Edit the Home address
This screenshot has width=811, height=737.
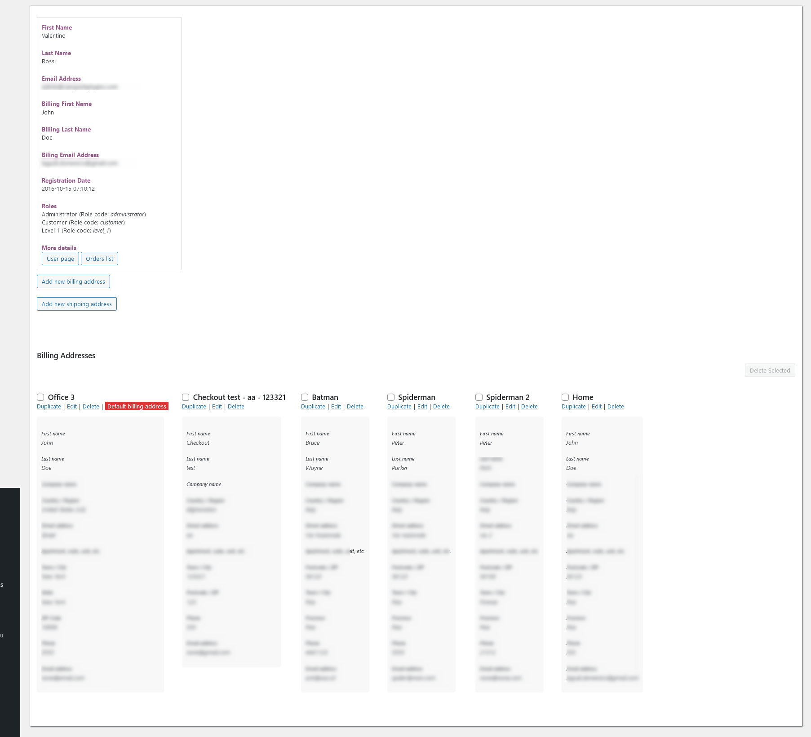597,407
